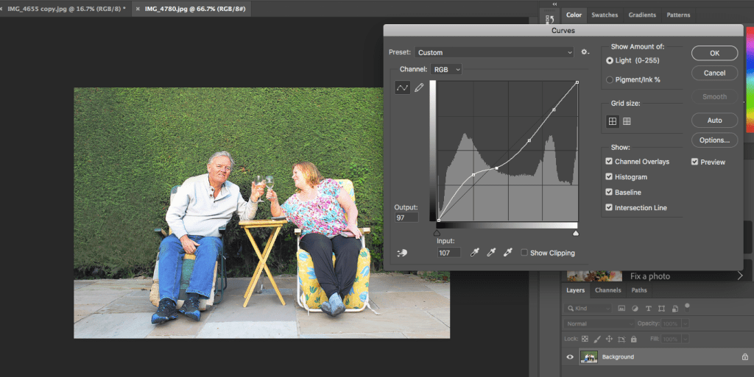Image resolution: width=754 pixels, height=377 pixels.
Task: Uncheck the Histogram checkbox
Action: click(x=609, y=177)
